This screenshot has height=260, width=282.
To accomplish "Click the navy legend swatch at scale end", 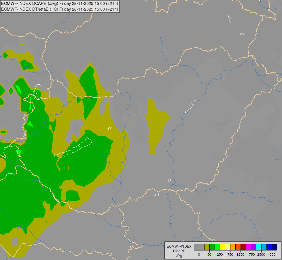I will click(275, 247).
